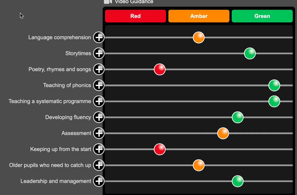Image resolution: width=297 pixels, height=195 pixels.
Task: Click the plus icon beside Language comprehension
Action: (x=99, y=37)
